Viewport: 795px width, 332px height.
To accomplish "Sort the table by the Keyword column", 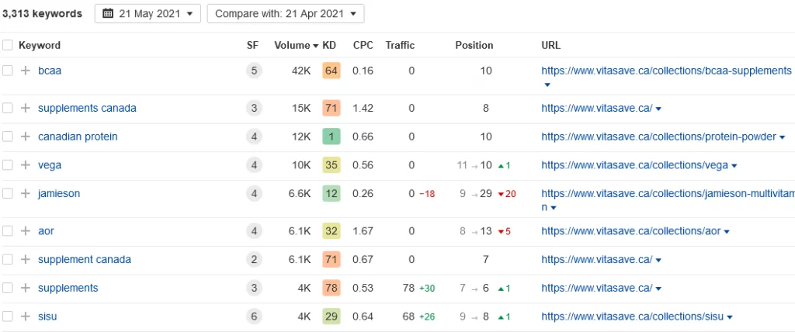I will pos(40,45).
